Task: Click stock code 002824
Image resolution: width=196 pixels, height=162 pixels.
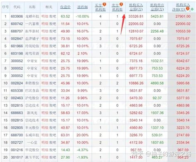Action: pos(17,83)
